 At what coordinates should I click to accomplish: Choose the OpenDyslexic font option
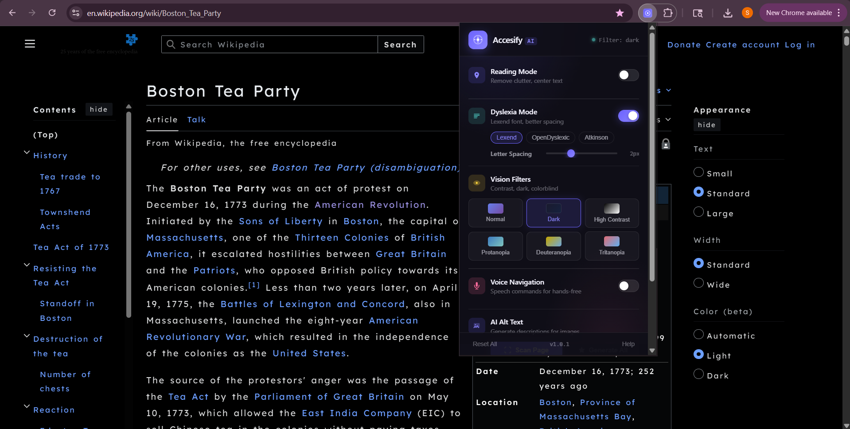[x=550, y=137]
